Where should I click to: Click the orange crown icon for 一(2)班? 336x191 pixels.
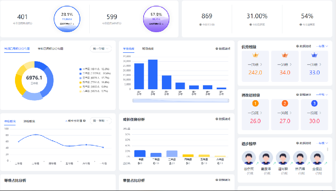click(285, 55)
